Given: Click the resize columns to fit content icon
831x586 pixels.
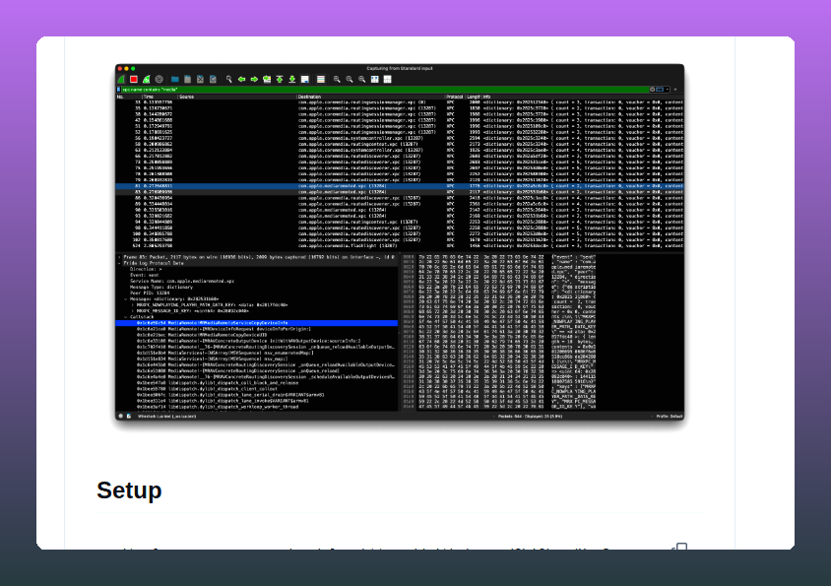Looking at the screenshot, I should pos(375,79).
